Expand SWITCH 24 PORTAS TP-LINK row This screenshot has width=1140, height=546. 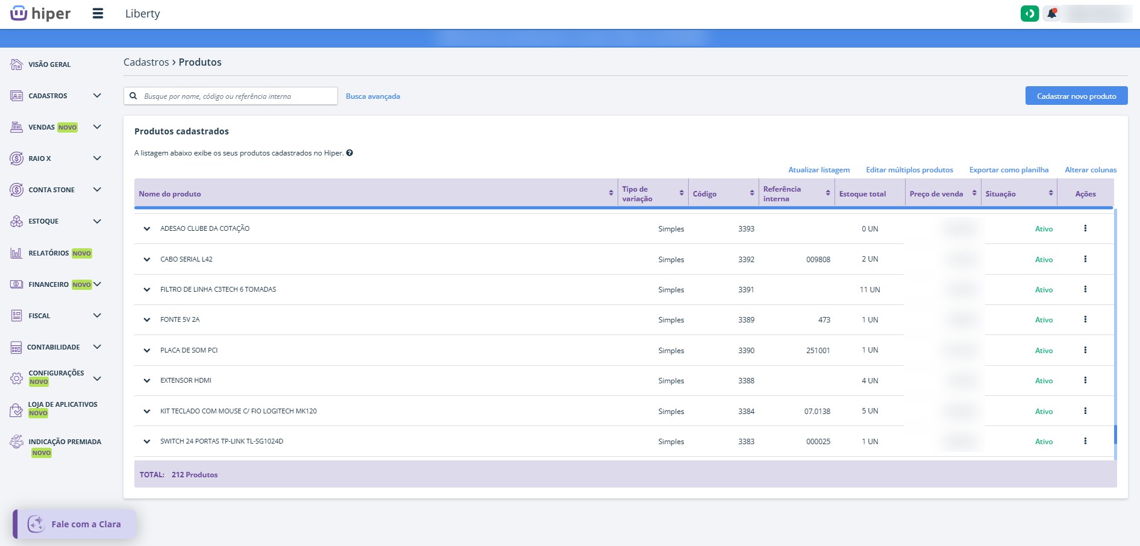[x=146, y=442]
